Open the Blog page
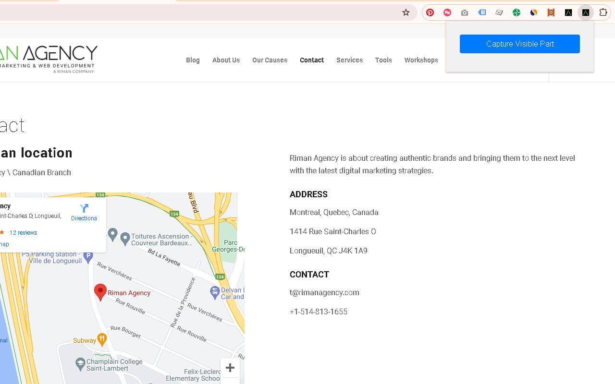 click(x=193, y=60)
